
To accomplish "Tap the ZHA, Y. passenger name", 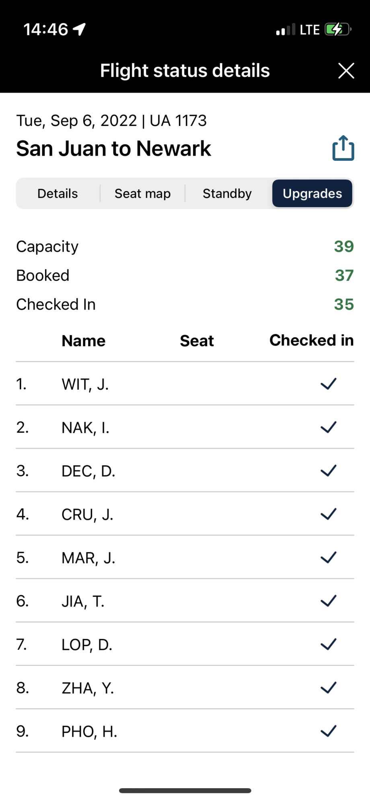I will tap(88, 688).
